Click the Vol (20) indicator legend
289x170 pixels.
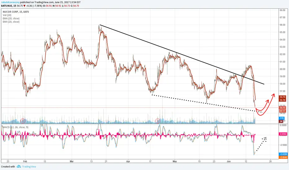click(x=7, y=15)
